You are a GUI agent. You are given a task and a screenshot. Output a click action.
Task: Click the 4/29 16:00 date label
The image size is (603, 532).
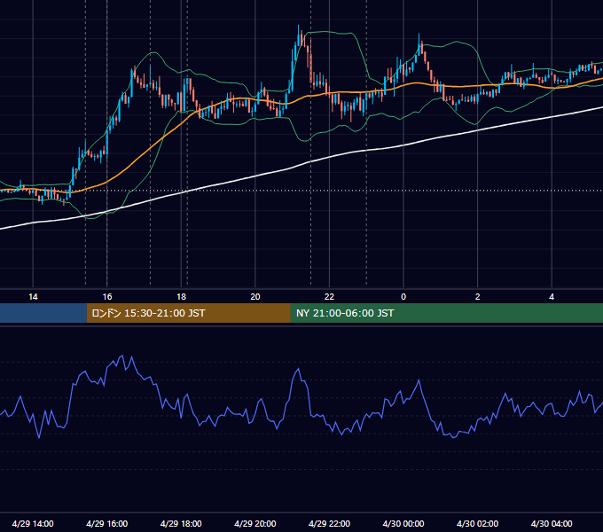click(107, 523)
